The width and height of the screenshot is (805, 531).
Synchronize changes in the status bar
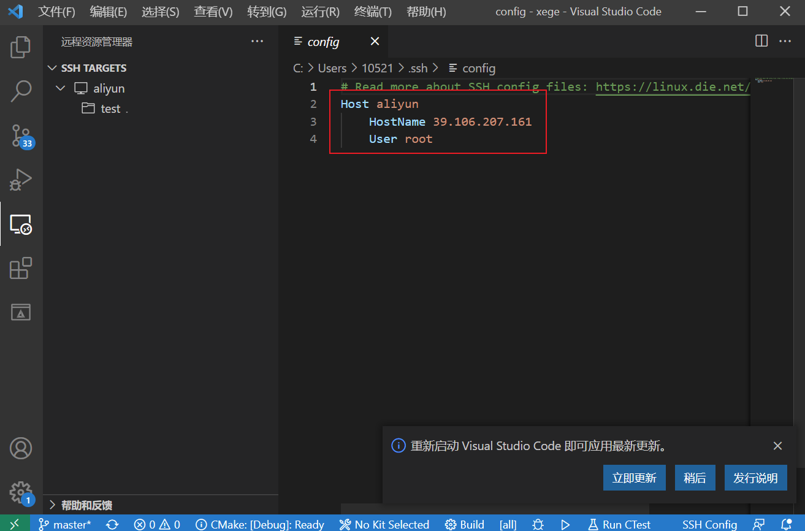[112, 524]
